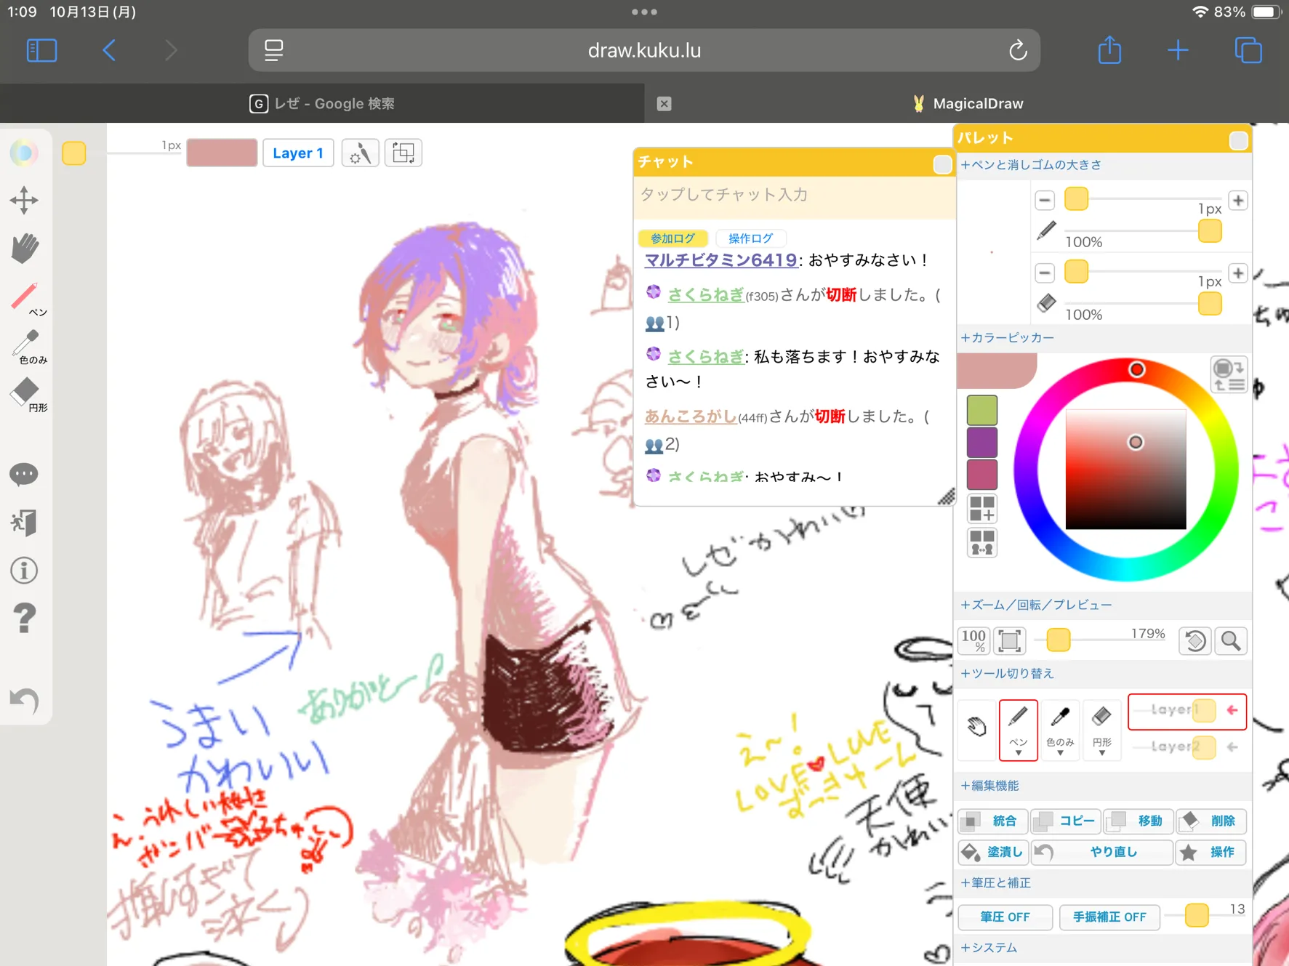The width and height of the screenshot is (1289, 966).
Task: Open the マルチビタミン6419 user link
Action: pos(720,260)
